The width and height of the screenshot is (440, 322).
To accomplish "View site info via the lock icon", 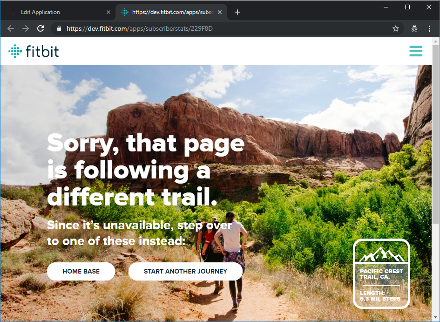I will click(59, 28).
